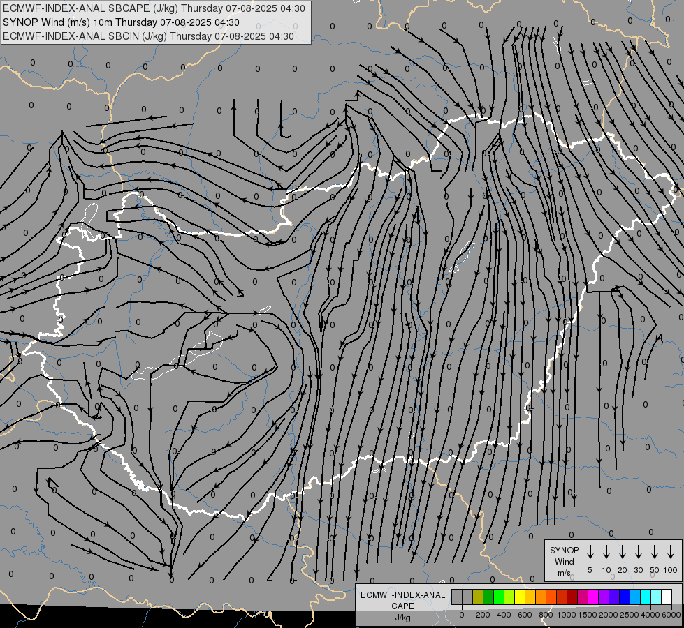Select the bright green CAPE legend swatch
Screen dimensions: 684x628
click(499, 597)
